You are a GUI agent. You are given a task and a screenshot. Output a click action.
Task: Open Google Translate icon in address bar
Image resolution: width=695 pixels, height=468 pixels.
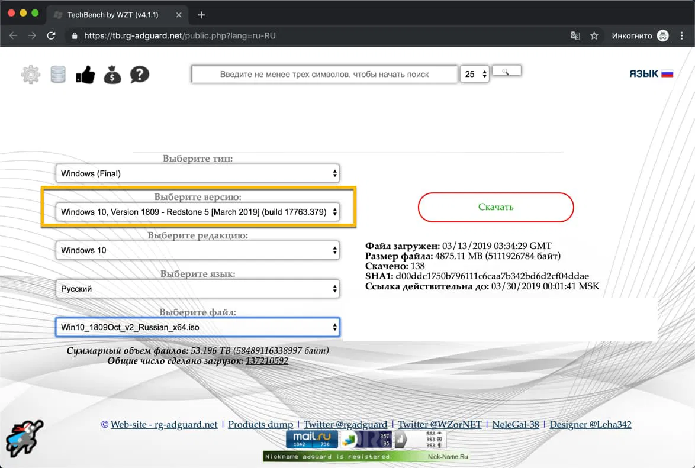[575, 35]
